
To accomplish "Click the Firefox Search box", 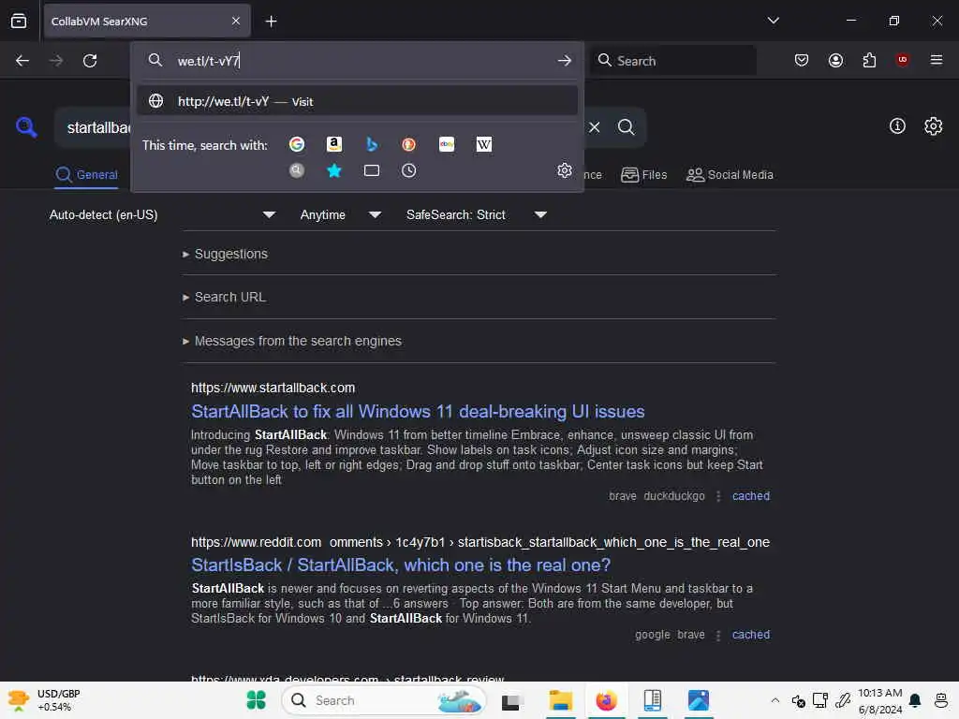I will [x=673, y=61].
